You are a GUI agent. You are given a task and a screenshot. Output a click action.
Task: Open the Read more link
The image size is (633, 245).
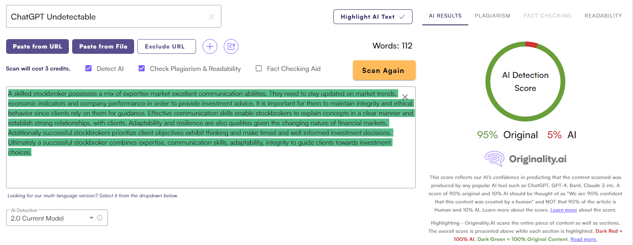tap(584, 239)
